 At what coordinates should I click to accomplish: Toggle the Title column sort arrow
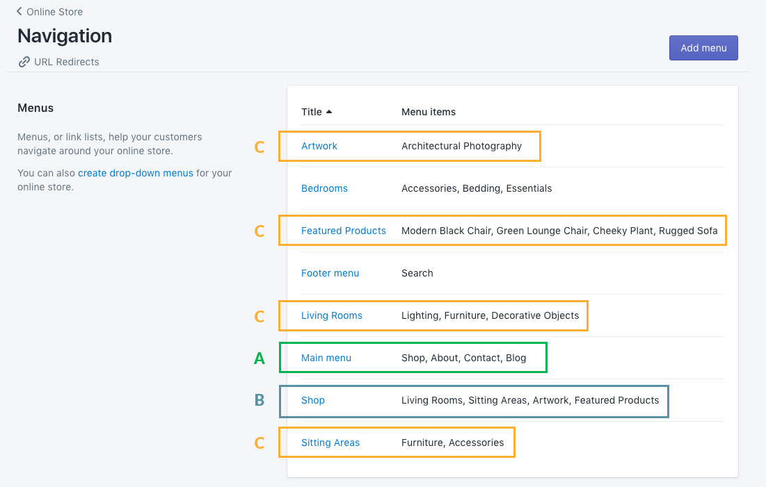click(329, 112)
